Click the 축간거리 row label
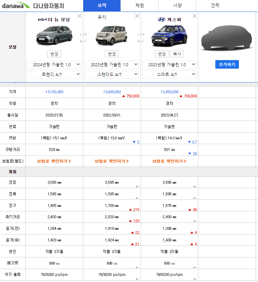This screenshot has width=258, height=282. [x=13, y=217]
